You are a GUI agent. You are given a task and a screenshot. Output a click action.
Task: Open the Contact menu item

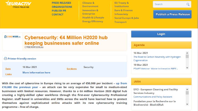(x=58, y=14)
